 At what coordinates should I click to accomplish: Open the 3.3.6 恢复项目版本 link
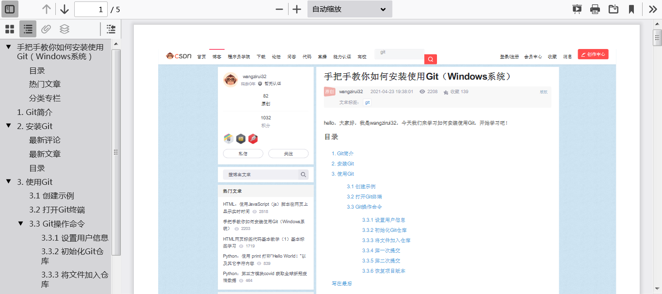pyautogui.click(x=384, y=271)
